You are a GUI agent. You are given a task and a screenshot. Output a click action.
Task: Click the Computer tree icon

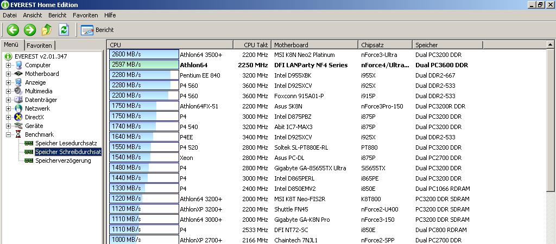[18, 65]
